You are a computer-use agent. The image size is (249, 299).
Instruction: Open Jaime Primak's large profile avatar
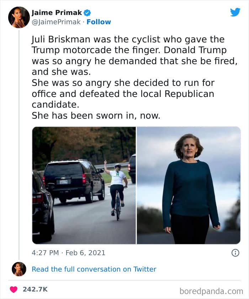pos(19,17)
